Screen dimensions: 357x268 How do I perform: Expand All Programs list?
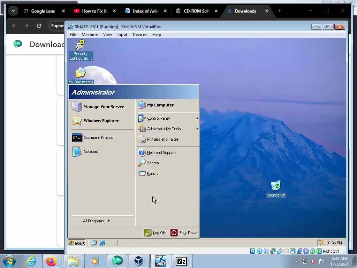point(97,221)
